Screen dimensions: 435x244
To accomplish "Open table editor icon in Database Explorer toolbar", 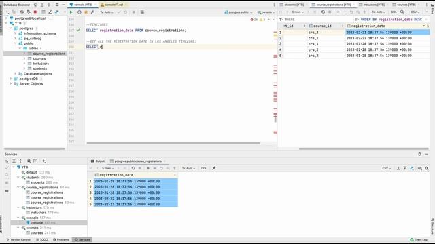I will point(43,12).
